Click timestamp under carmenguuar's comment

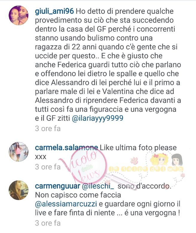pos(48,223)
